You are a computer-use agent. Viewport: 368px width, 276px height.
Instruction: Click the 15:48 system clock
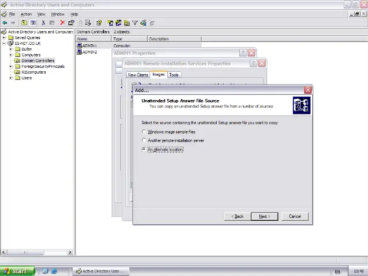coord(358,271)
